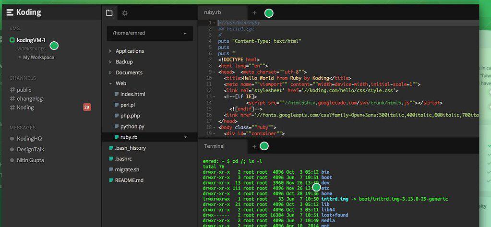Viewport: 491px width, 227px height.
Task: Switch to the ruby.rb editor tab
Action: tap(223, 12)
